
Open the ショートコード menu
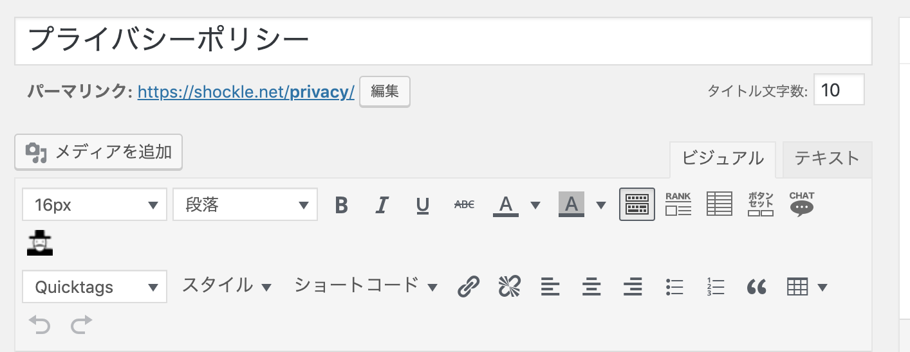(366, 286)
